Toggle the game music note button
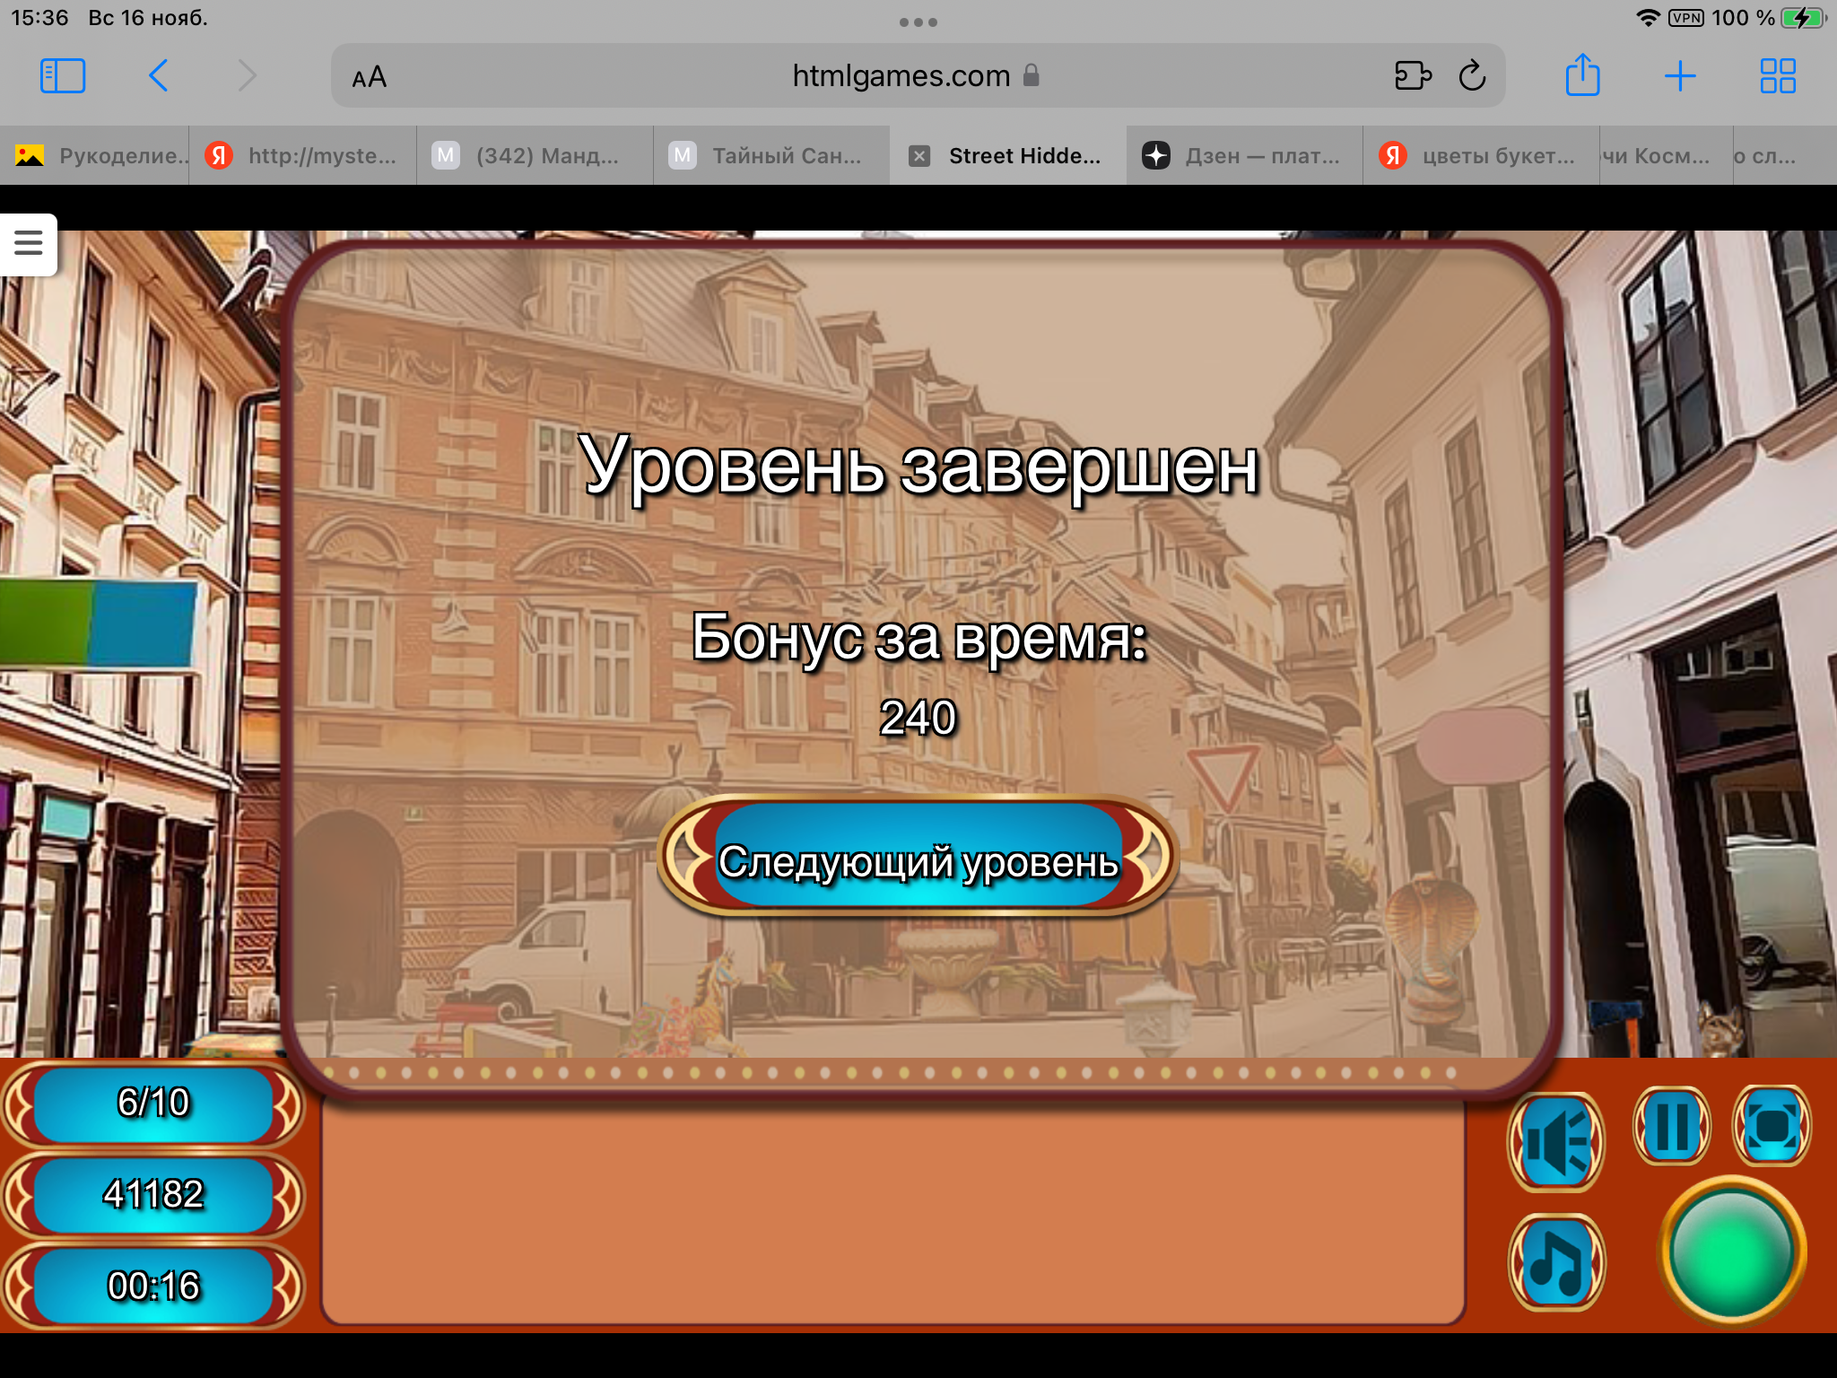 click(x=1556, y=1262)
